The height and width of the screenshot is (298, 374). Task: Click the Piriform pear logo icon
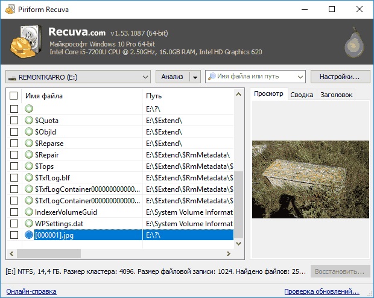click(352, 43)
